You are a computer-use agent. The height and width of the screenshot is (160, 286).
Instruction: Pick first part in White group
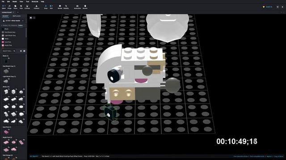[x=6, y=92]
